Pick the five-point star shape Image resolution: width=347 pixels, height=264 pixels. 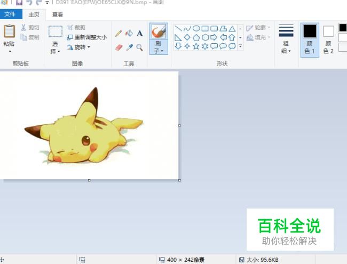(x=196, y=46)
